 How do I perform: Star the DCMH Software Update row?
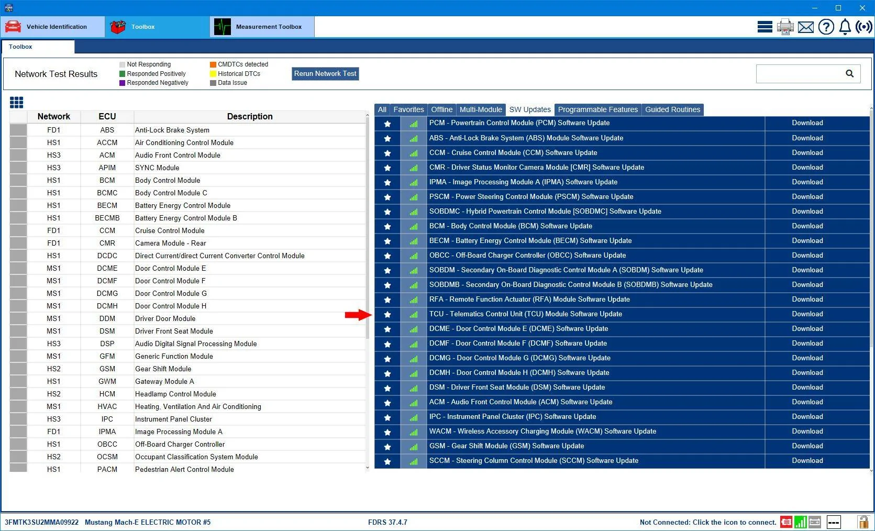(x=387, y=373)
